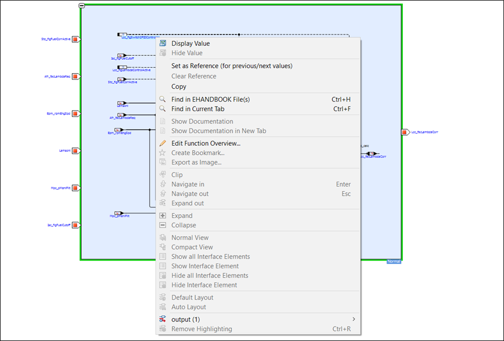The height and width of the screenshot is (341, 504).
Task: Click the Loc_facLambdaCorr output label
Action: [x=424, y=131]
